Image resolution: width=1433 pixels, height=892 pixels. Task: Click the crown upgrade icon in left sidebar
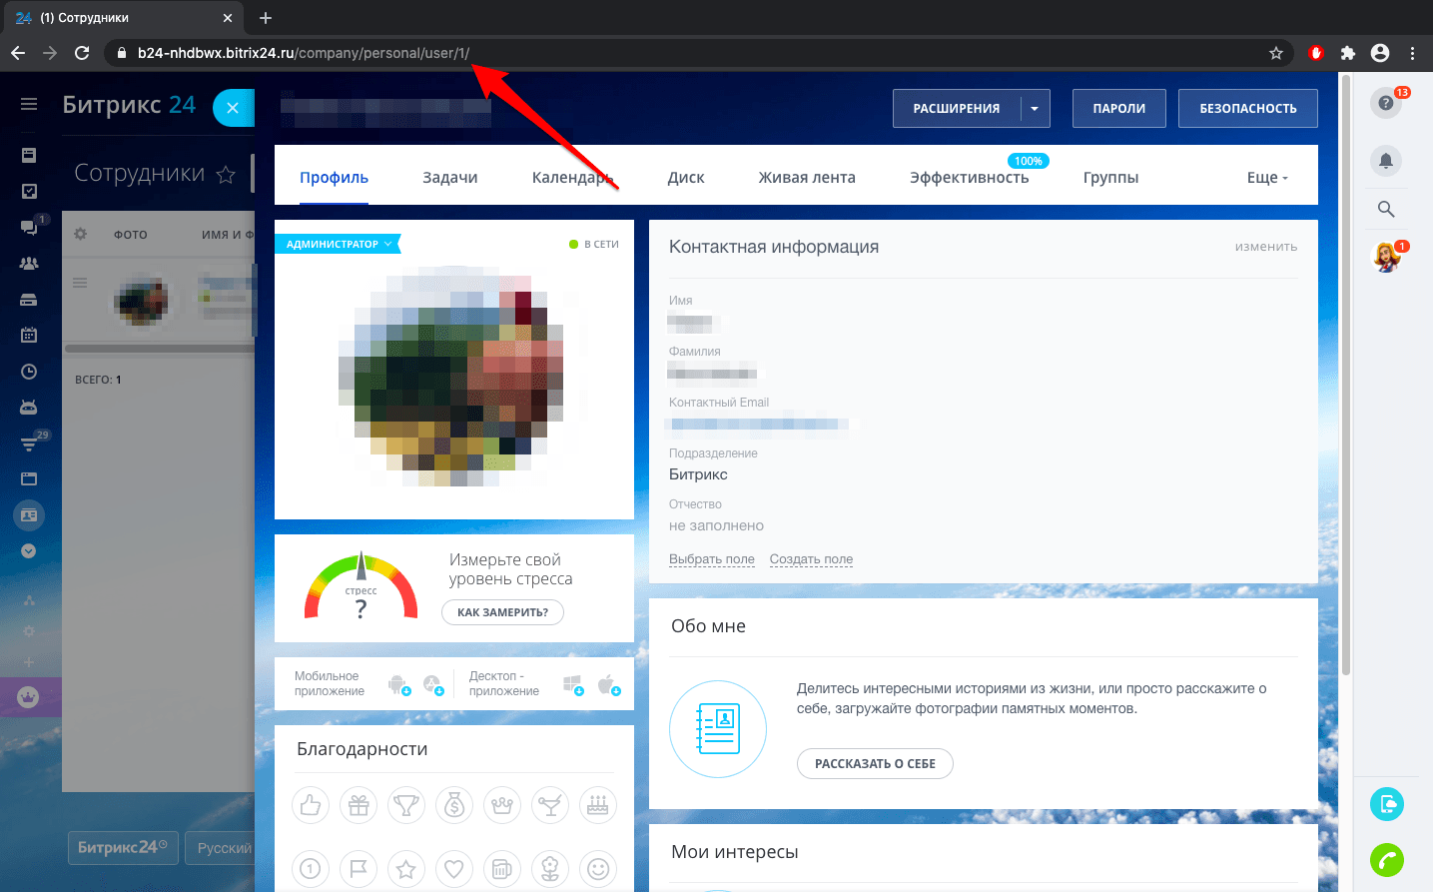(x=28, y=697)
